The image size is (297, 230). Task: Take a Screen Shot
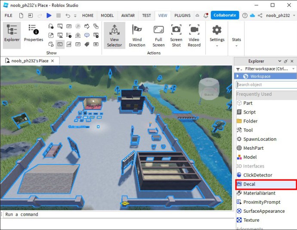pos(176,35)
